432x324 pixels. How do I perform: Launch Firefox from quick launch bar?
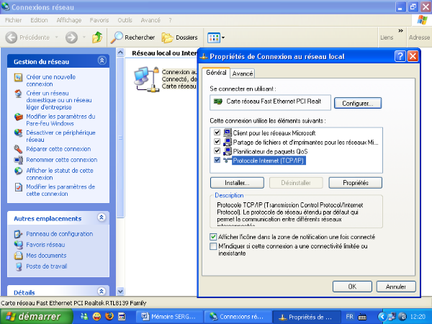tap(109, 317)
